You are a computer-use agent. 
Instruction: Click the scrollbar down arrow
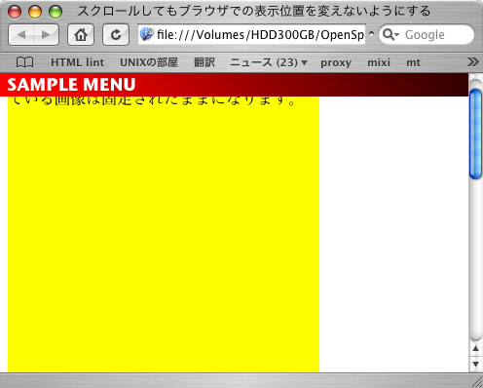coord(475,365)
